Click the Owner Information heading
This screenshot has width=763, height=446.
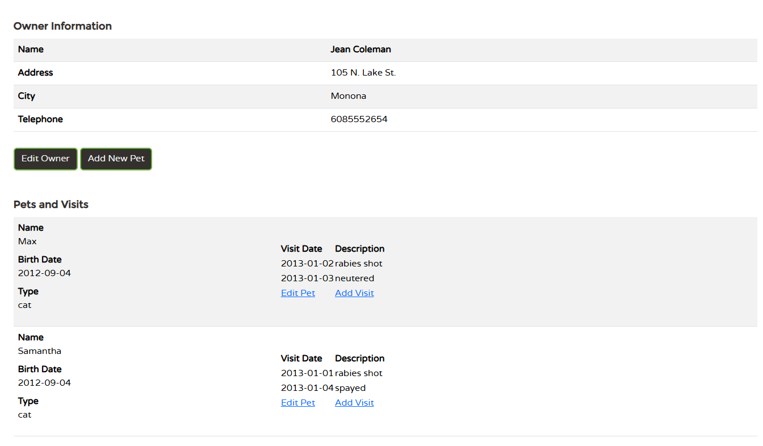(62, 26)
